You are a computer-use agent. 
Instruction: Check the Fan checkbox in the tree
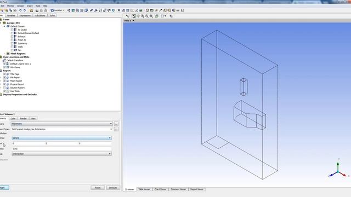pos(12,50)
